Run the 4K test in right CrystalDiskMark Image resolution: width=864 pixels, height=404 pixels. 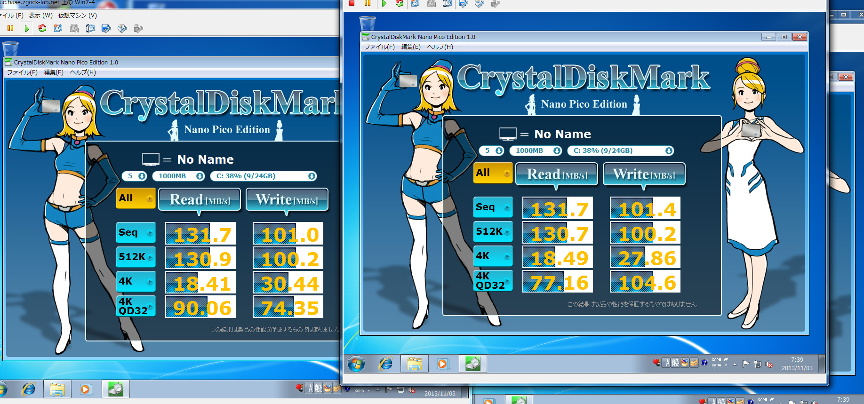[493, 256]
